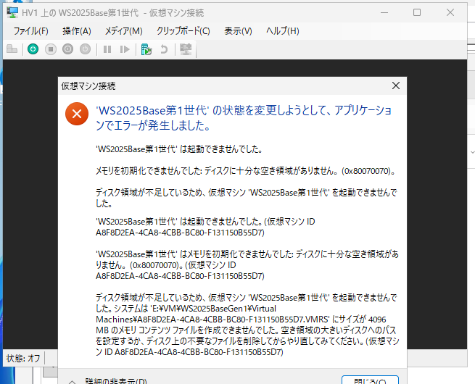Click the Turn Off VM toolbar icon
The height and width of the screenshot is (384, 475).
click(x=51, y=49)
